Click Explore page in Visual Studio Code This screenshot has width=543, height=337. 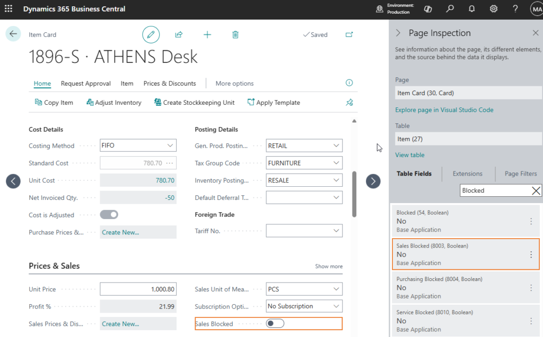point(444,110)
